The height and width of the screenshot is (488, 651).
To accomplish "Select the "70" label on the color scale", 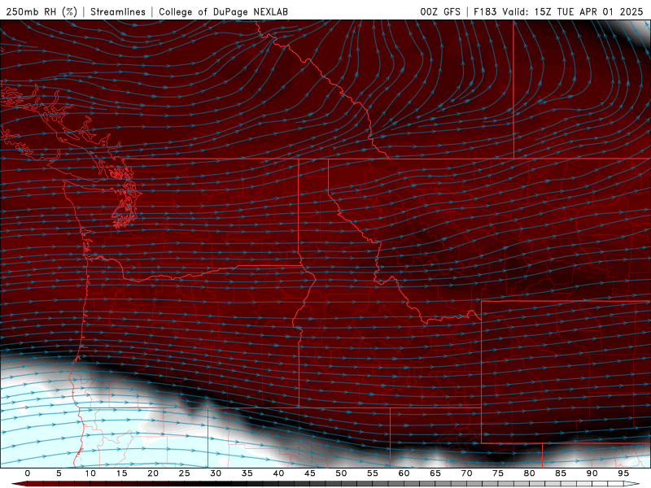I will [466, 473].
